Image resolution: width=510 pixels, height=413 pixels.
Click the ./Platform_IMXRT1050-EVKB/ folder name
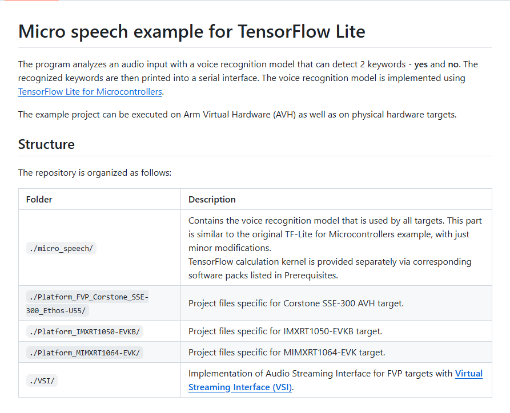83,331
